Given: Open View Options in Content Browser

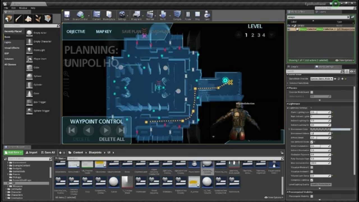Looking at the screenshot, I should tap(274, 198).
